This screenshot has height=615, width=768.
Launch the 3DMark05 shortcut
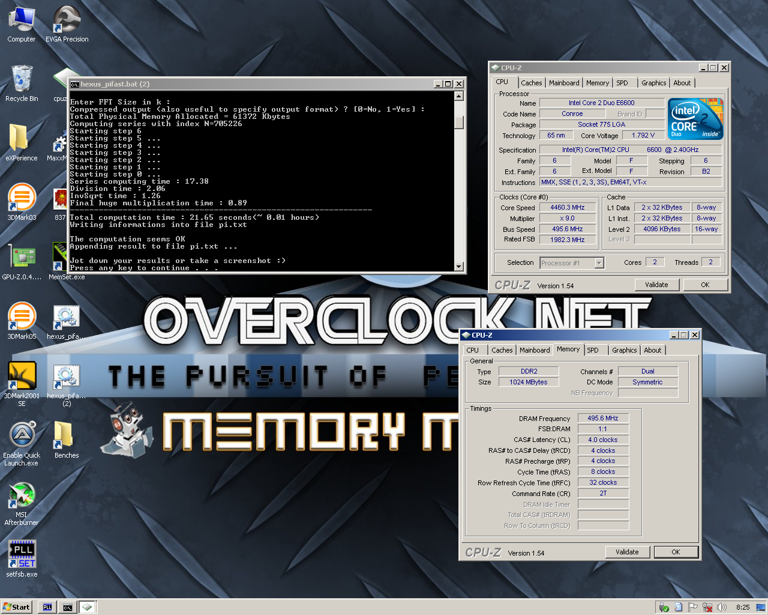pos(22,321)
